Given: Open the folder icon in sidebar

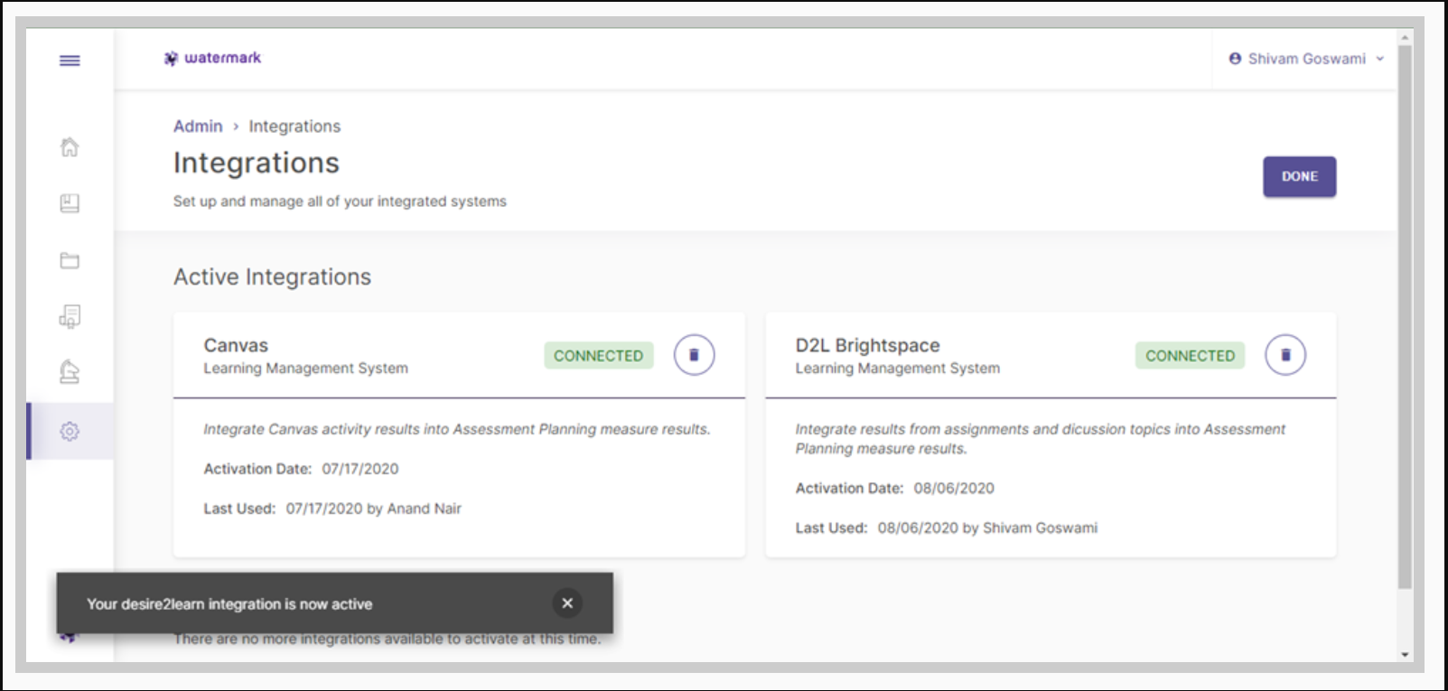Looking at the screenshot, I should point(70,260).
